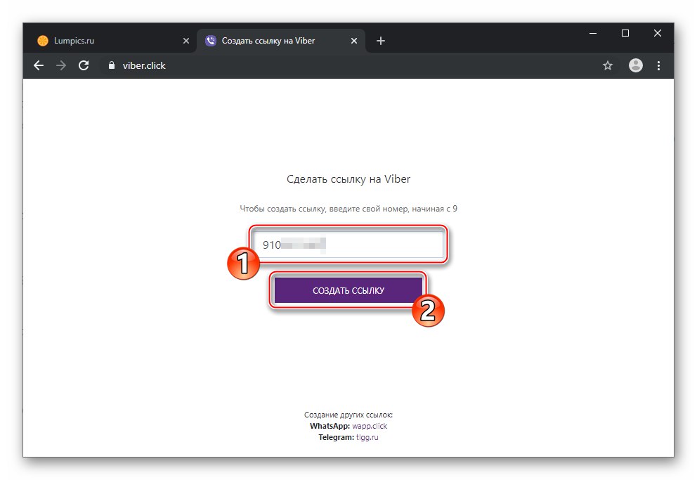Switch to the Lumpics.ru tab
Viewport: 697px width, 480px height.
(111, 41)
